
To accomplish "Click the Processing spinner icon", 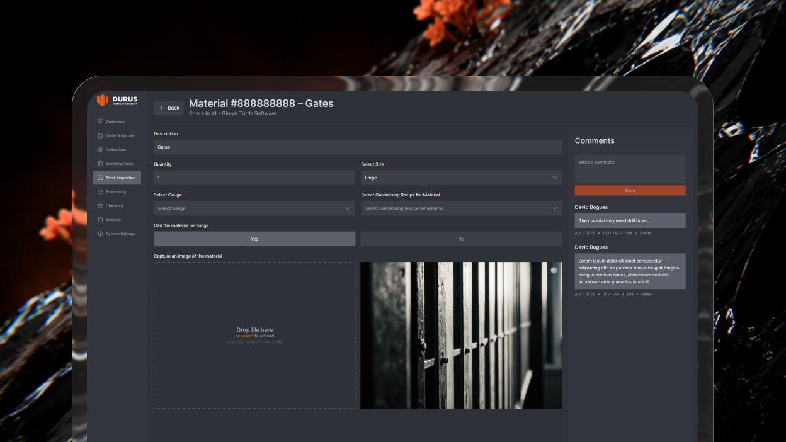I will 100,191.
